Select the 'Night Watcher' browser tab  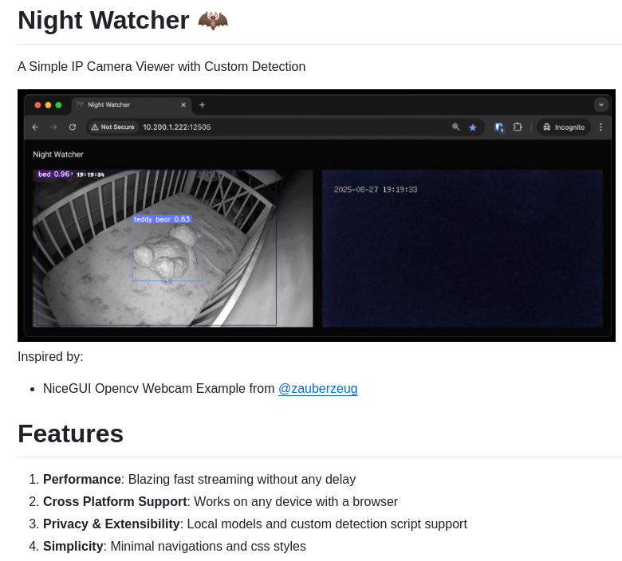[x=132, y=104]
